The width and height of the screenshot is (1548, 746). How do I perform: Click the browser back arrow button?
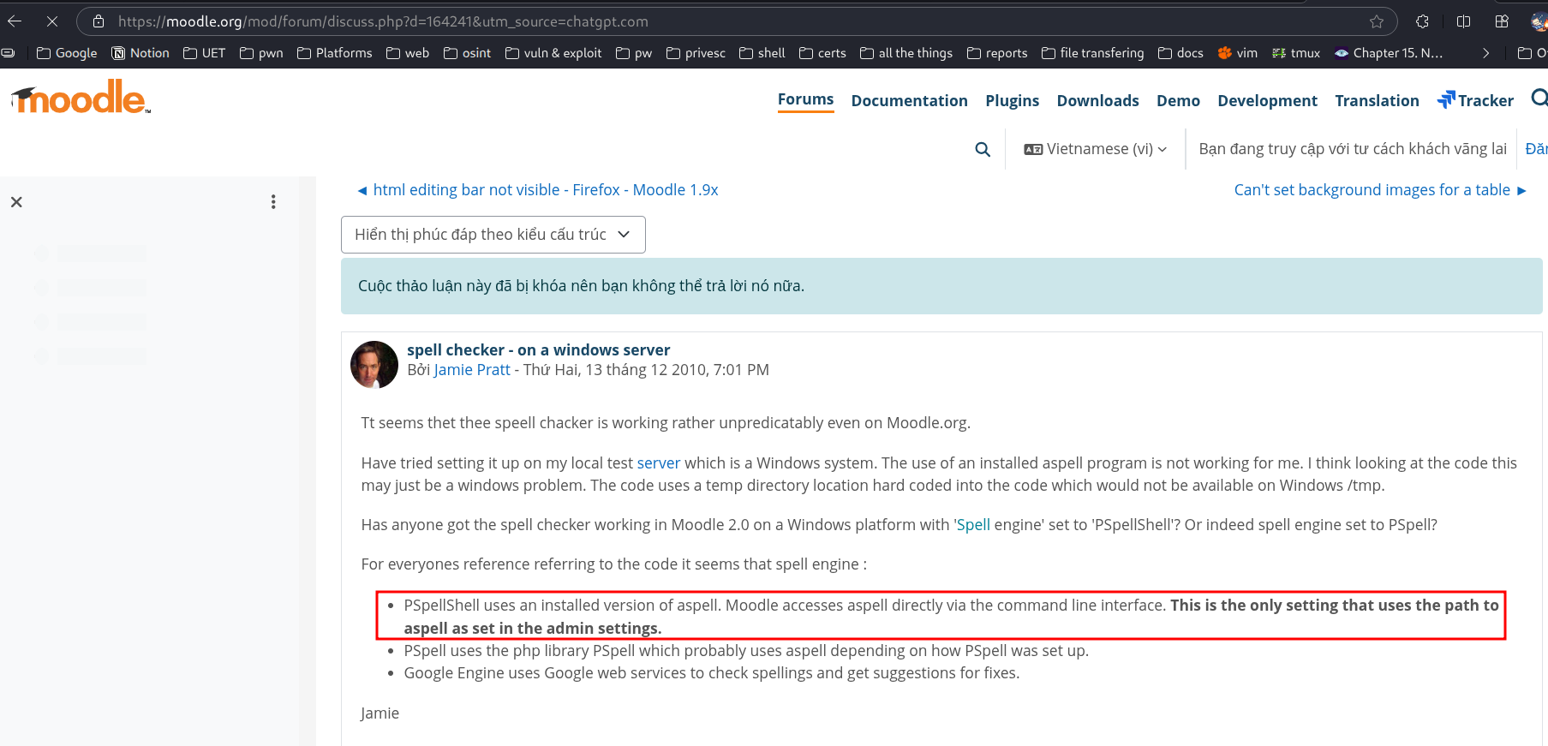15,21
